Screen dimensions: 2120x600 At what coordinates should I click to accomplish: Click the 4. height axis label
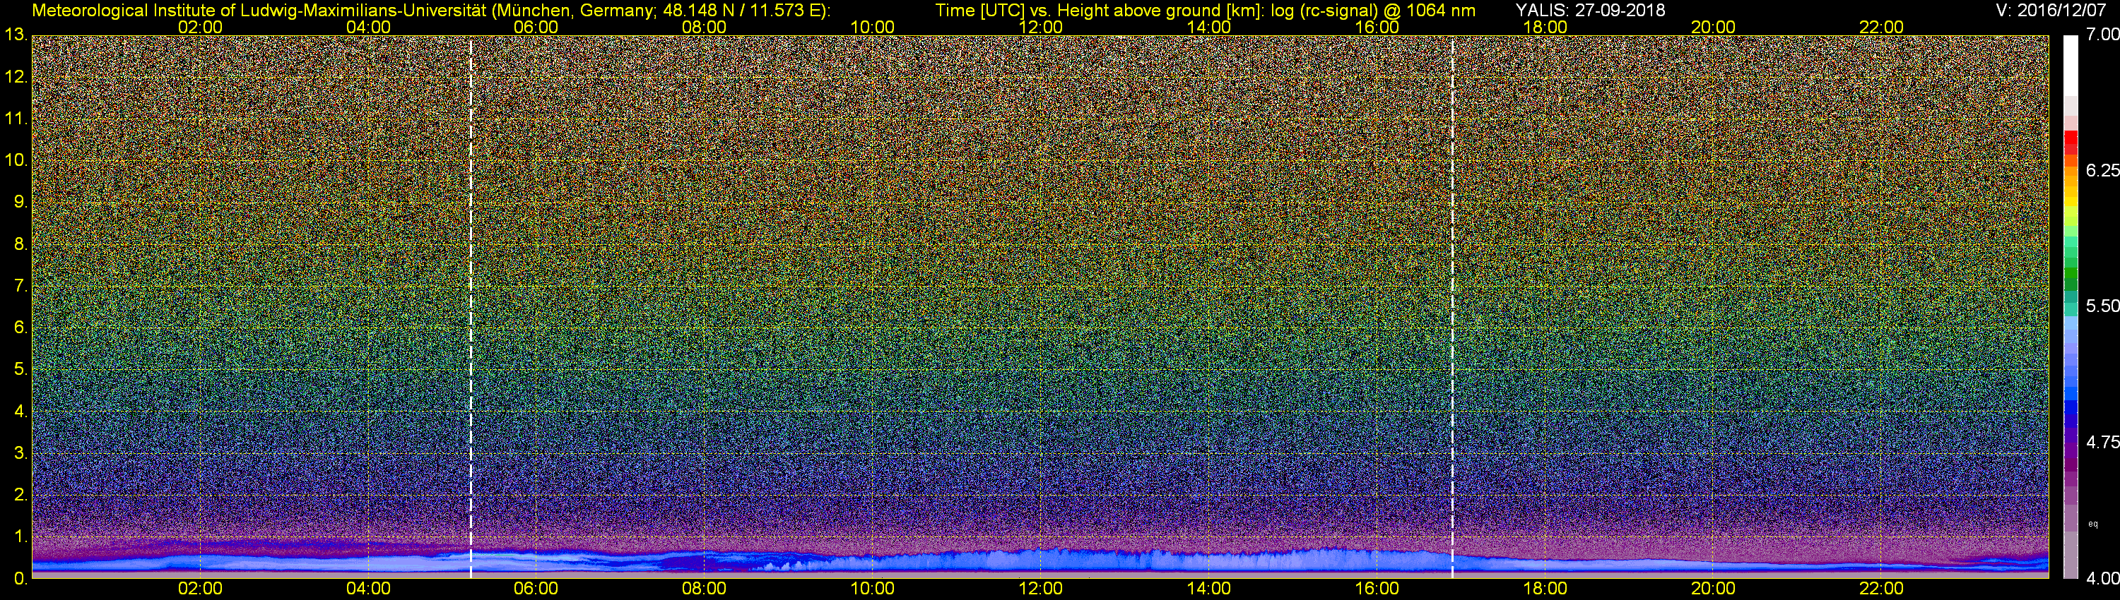20,411
